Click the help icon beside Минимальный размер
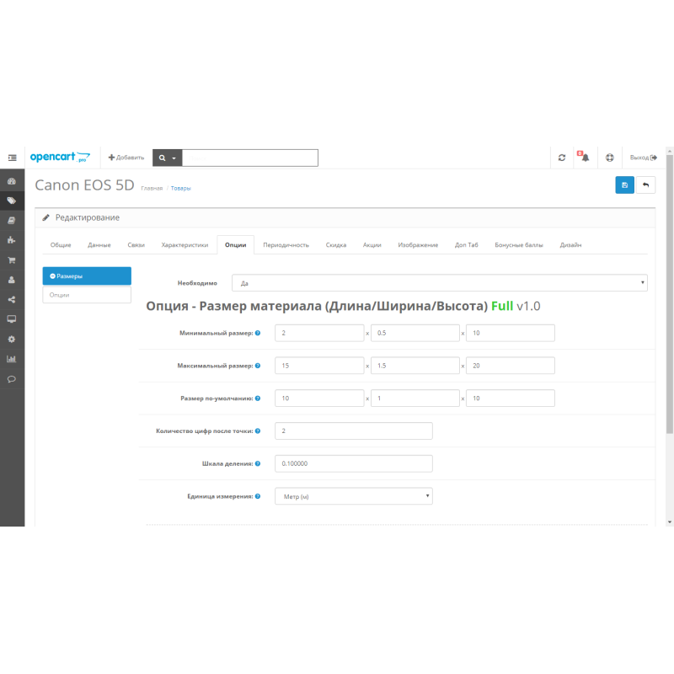The width and height of the screenshot is (674, 674). tap(258, 333)
